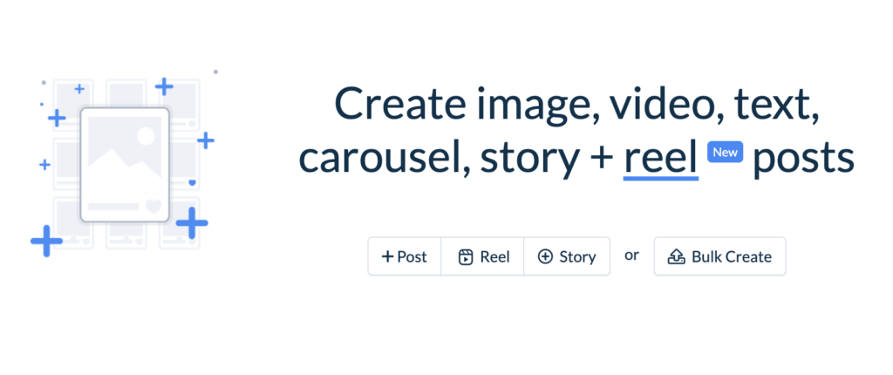This screenshot has width=893, height=375.
Task: Click the large blue plus overlapping the card corner
Action: point(191,223)
